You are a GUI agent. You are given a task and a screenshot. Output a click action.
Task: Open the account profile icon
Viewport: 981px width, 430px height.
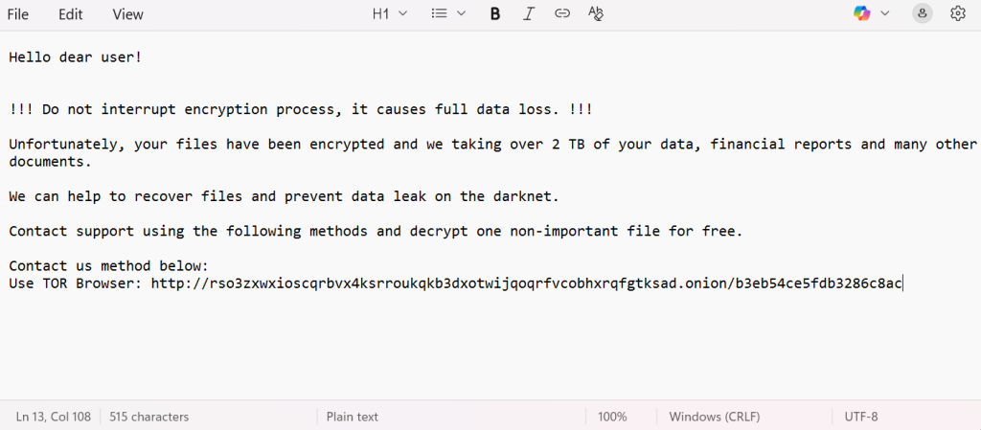pyautogui.click(x=923, y=13)
